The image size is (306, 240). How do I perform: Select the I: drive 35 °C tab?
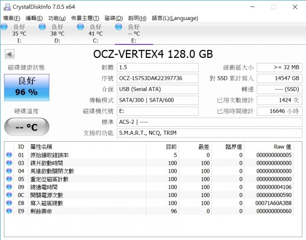19,34
